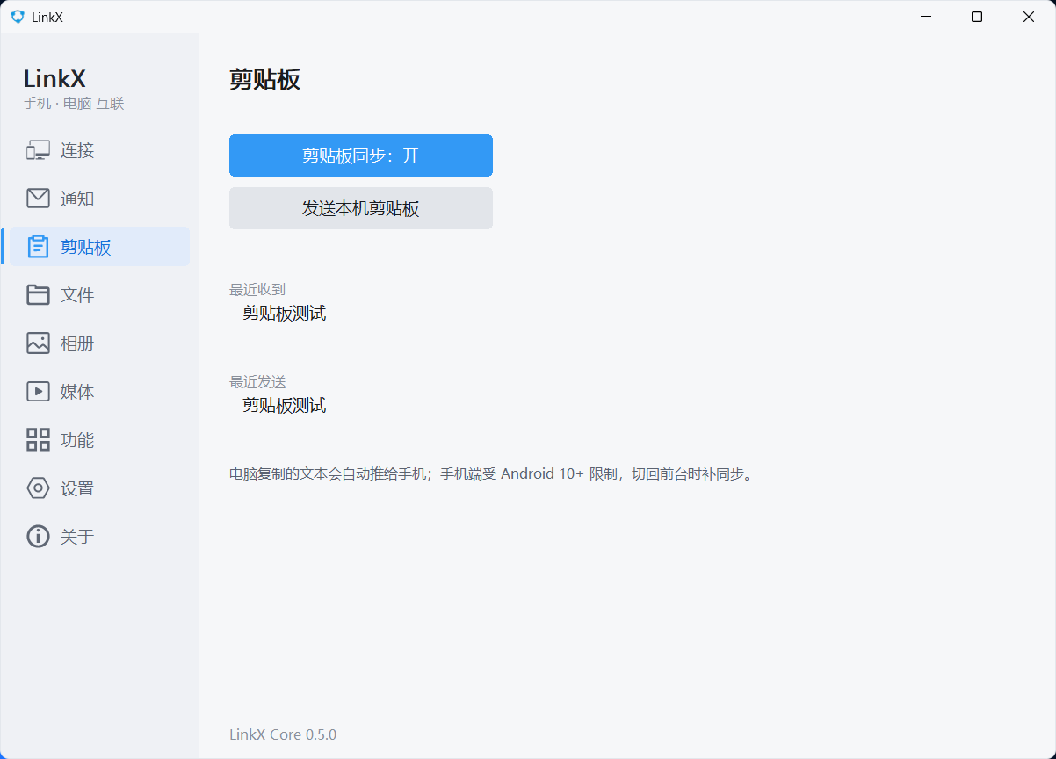Go to the 文件 section
This screenshot has width=1056, height=759.
click(99, 295)
